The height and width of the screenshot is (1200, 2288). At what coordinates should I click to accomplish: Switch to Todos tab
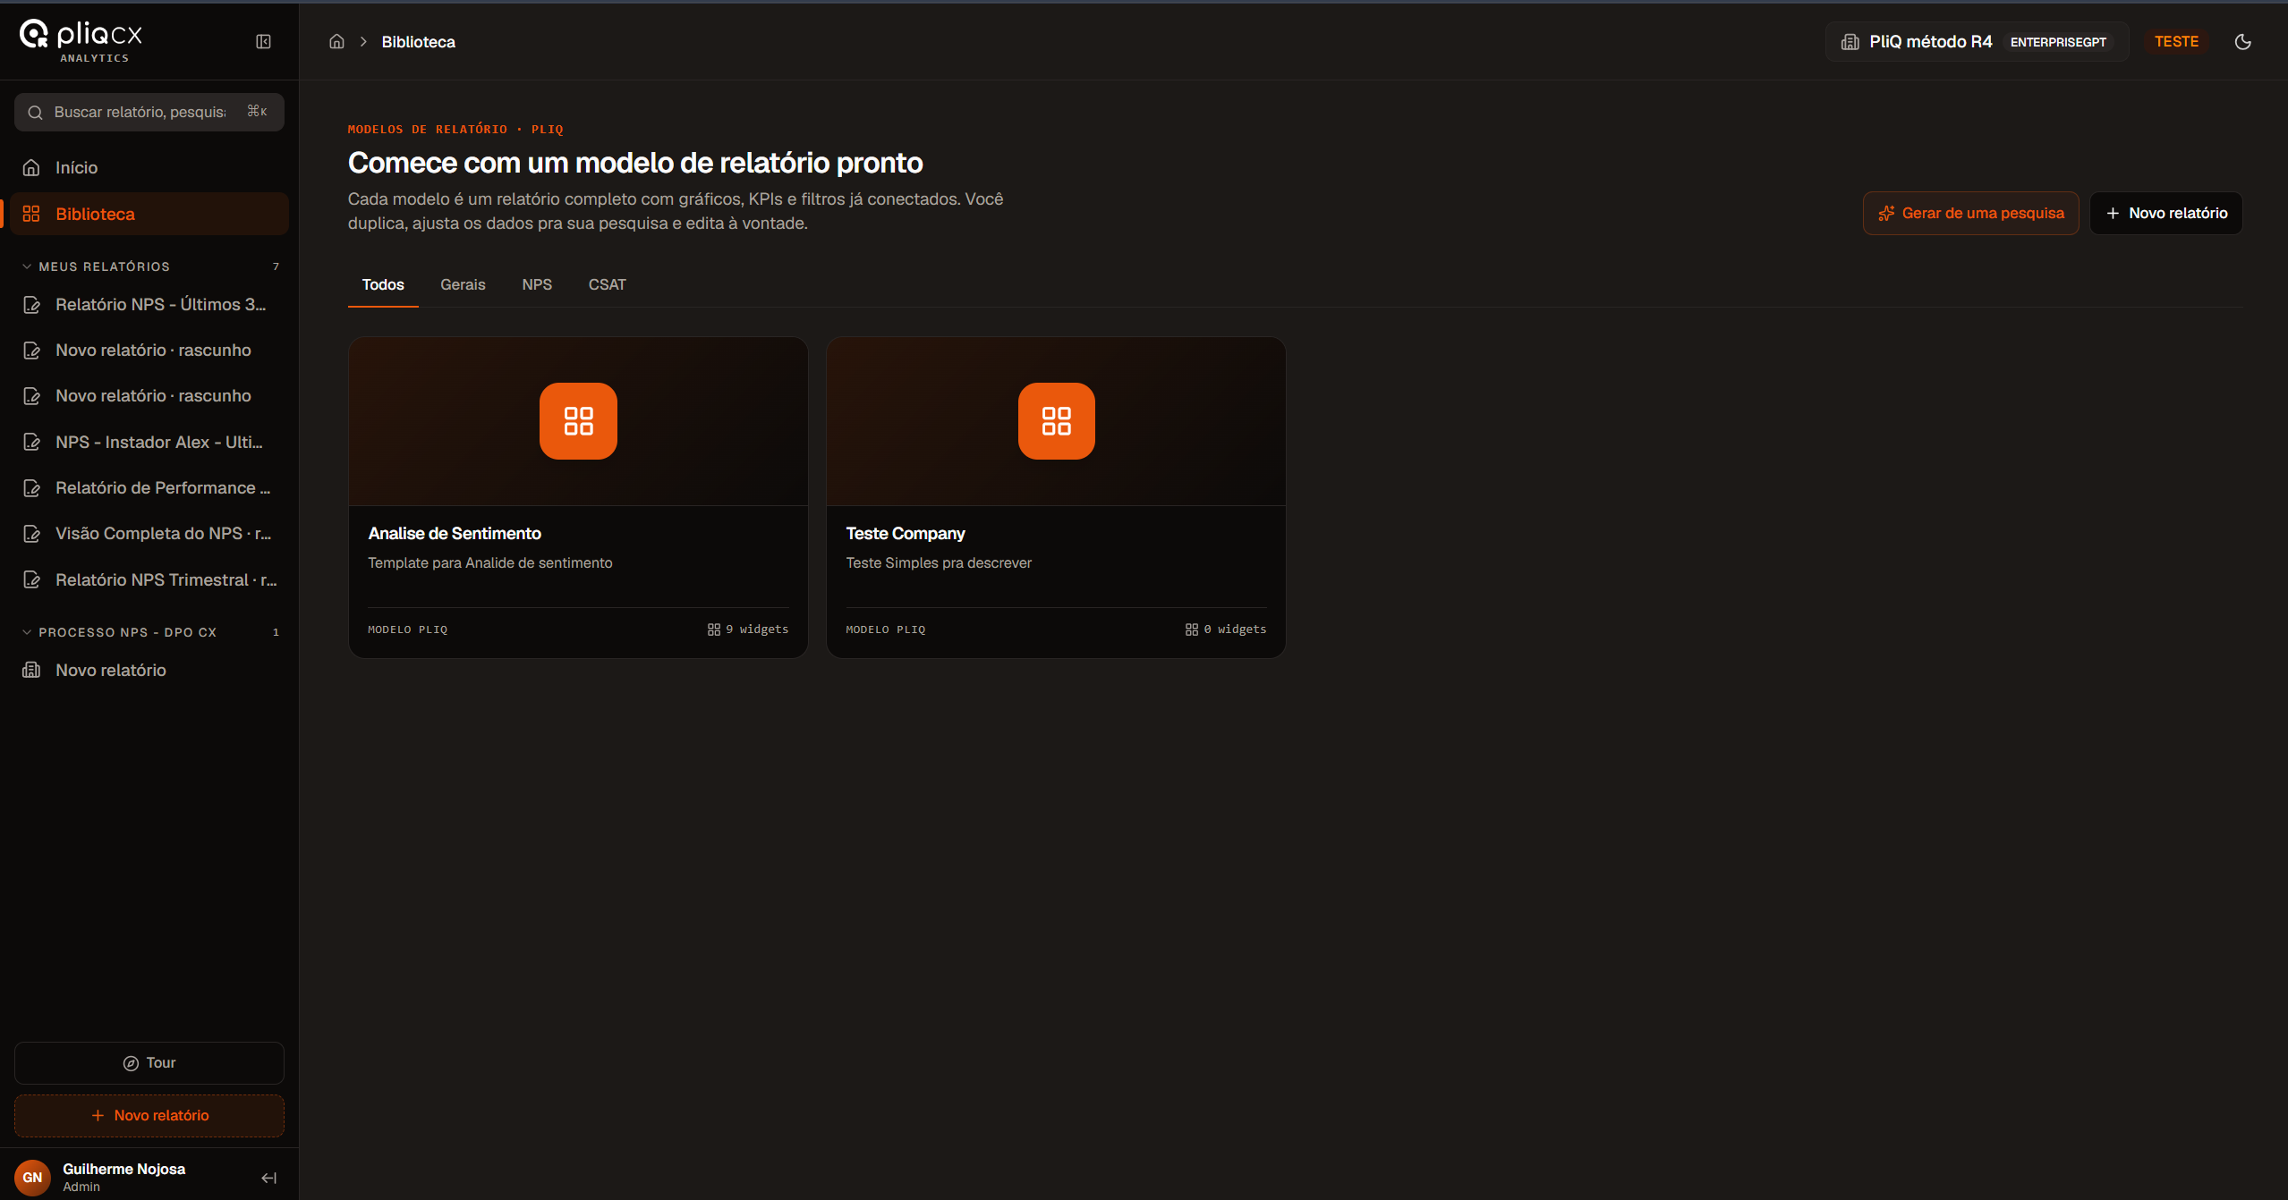click(383, 284)
